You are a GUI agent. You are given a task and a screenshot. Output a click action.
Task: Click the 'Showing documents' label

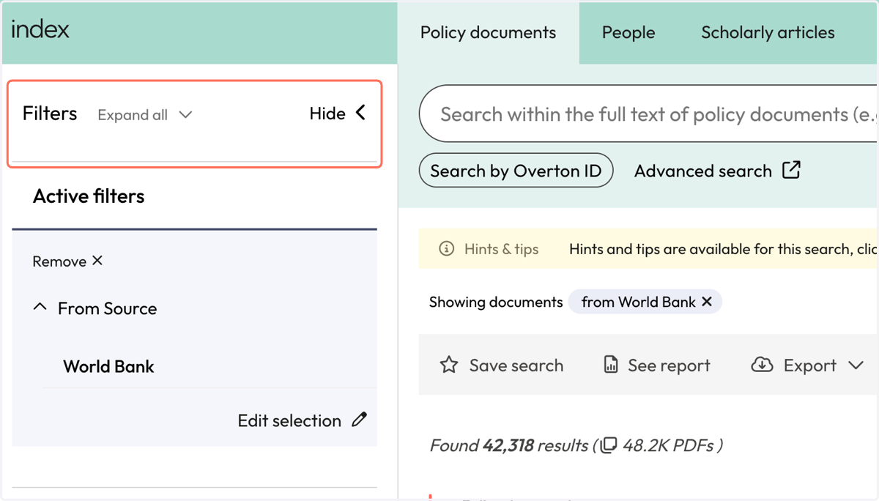[496, 302]
